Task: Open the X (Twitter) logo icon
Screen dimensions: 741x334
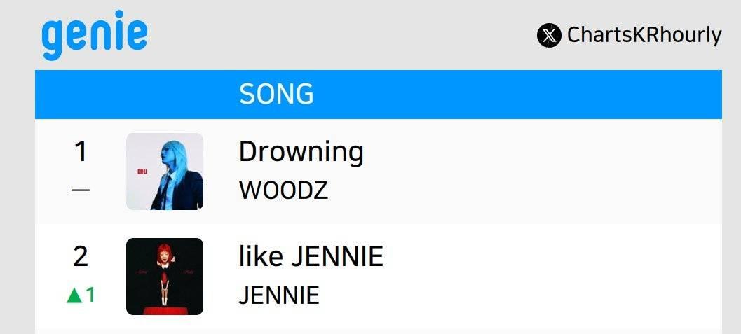Action: 549,36
